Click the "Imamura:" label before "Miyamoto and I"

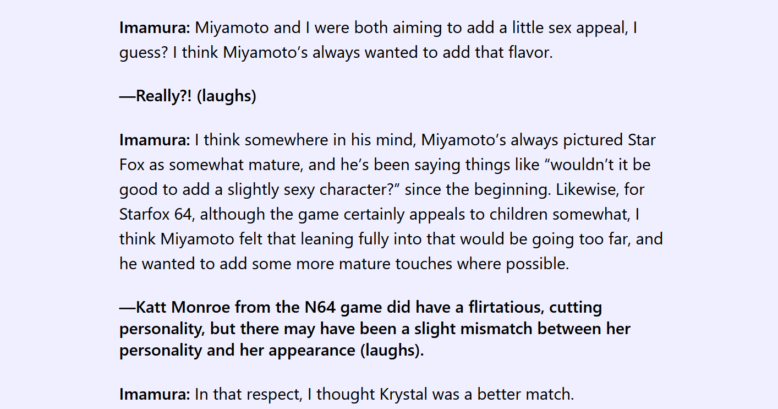(x=155, y=28)
